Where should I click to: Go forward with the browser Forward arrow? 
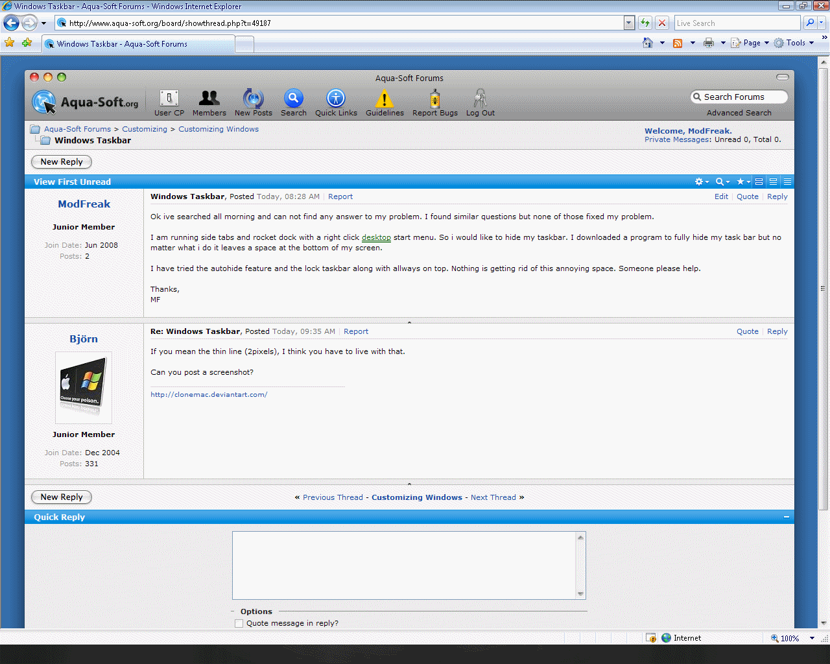point(29,23)
